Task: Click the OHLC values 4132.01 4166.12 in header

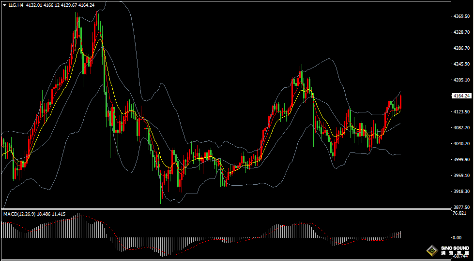Action: [43, 5]
